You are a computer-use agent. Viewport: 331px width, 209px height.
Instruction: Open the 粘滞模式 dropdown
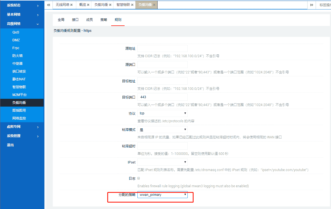[x=162, y=130]
